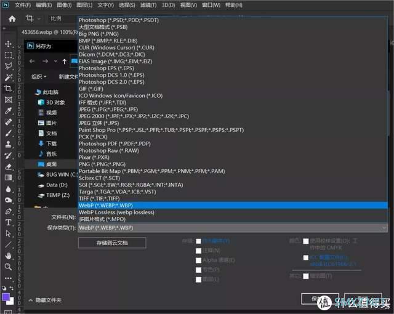The width and height of the screenshot is (394, 314).
Task: Select the Eraser tool
Action: click(x=8, y=167)
